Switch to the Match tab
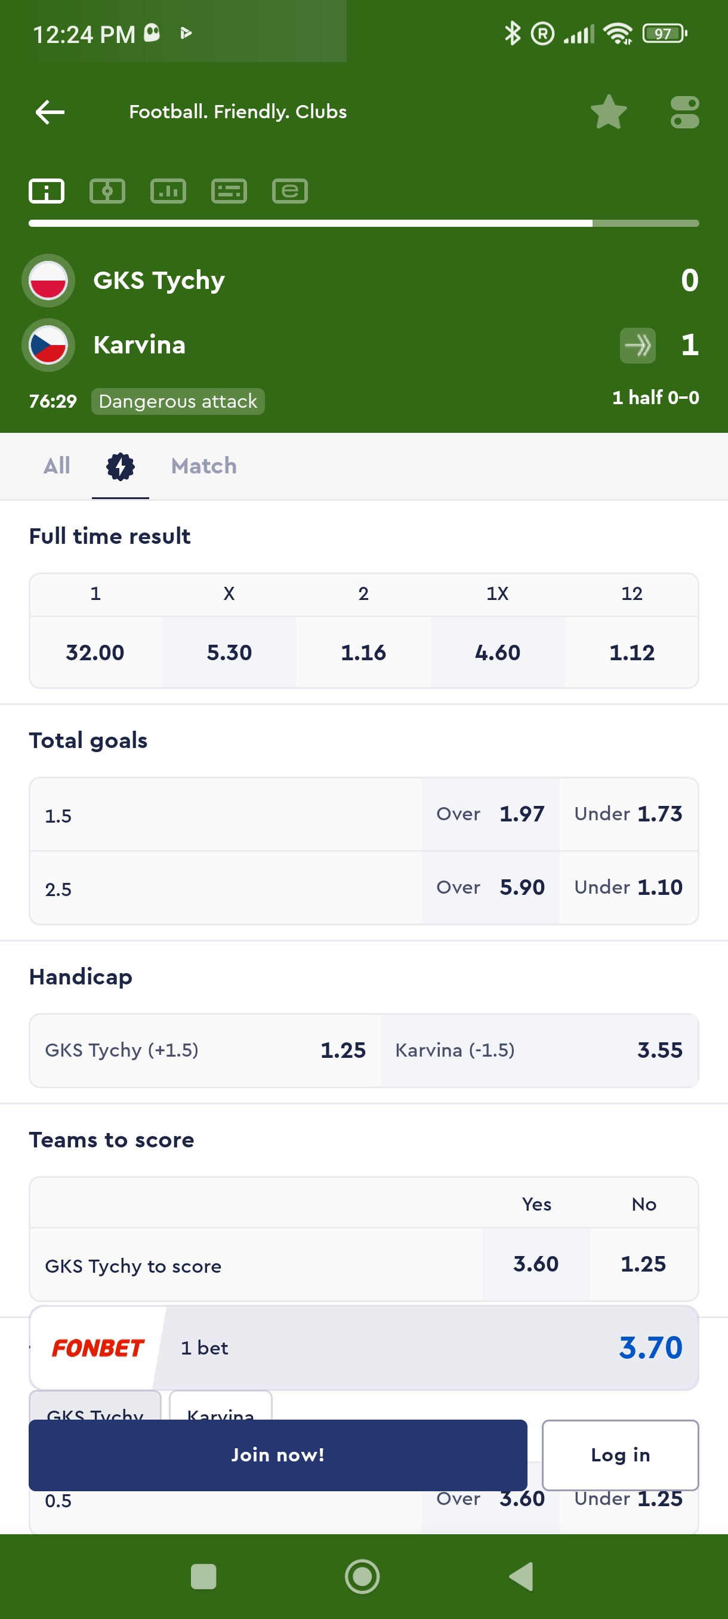The height and width of the screenshot is (1619, 728). point(203,466)
